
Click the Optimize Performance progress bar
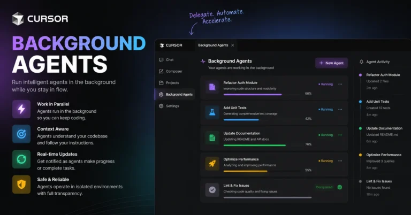(x=262, y=171)
